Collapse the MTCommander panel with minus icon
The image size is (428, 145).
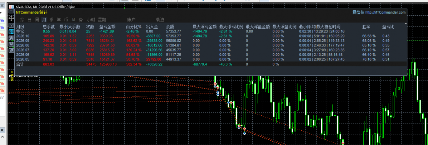[11, 12]
